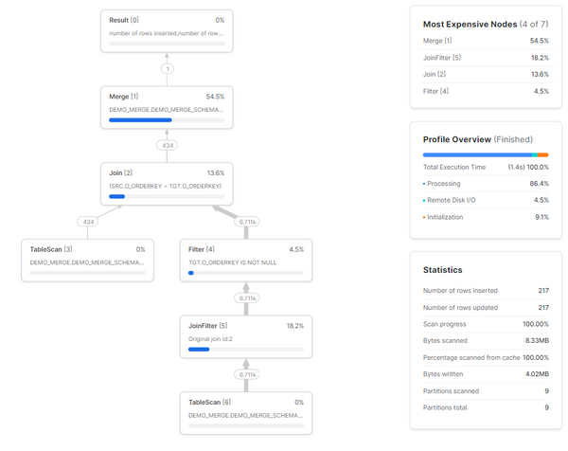This screenshot has width=568, height=451.
Task: Click the row count label "1" below Result
Action: (167, 68)
